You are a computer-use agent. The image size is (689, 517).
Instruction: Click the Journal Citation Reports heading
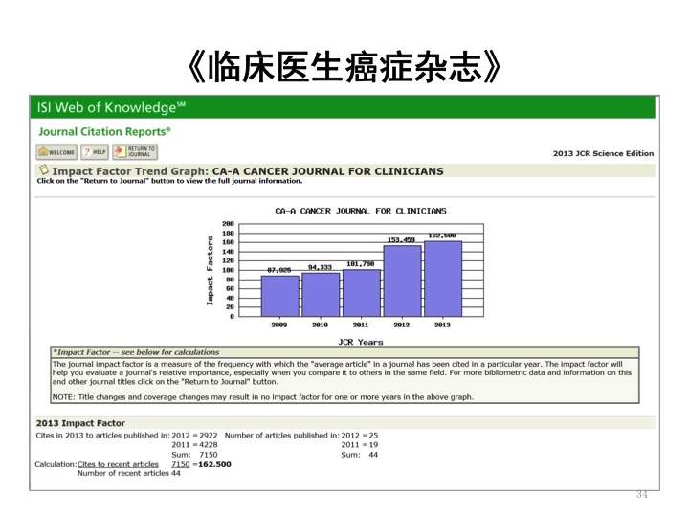point(104,132)
